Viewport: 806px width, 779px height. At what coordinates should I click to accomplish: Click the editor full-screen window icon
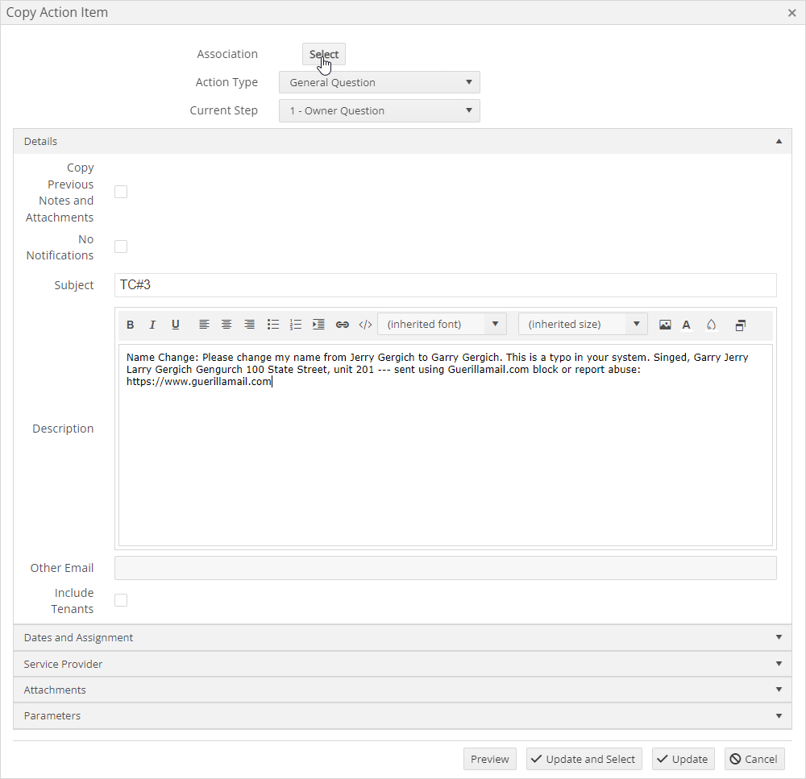click(740, 325)
